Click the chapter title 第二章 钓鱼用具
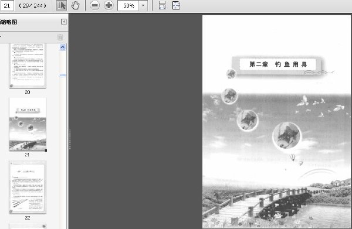Image resolution: width=352 pixels, height=229 pixels. coord(278,64)
